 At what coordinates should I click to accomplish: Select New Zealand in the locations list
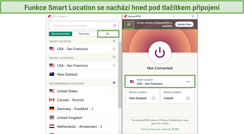(82, 74)
